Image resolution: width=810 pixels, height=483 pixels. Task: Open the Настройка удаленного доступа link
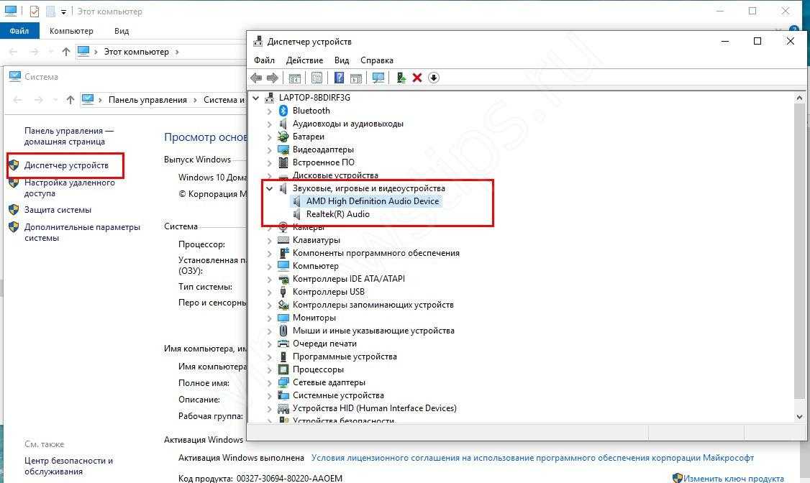(x=70, y=188)
